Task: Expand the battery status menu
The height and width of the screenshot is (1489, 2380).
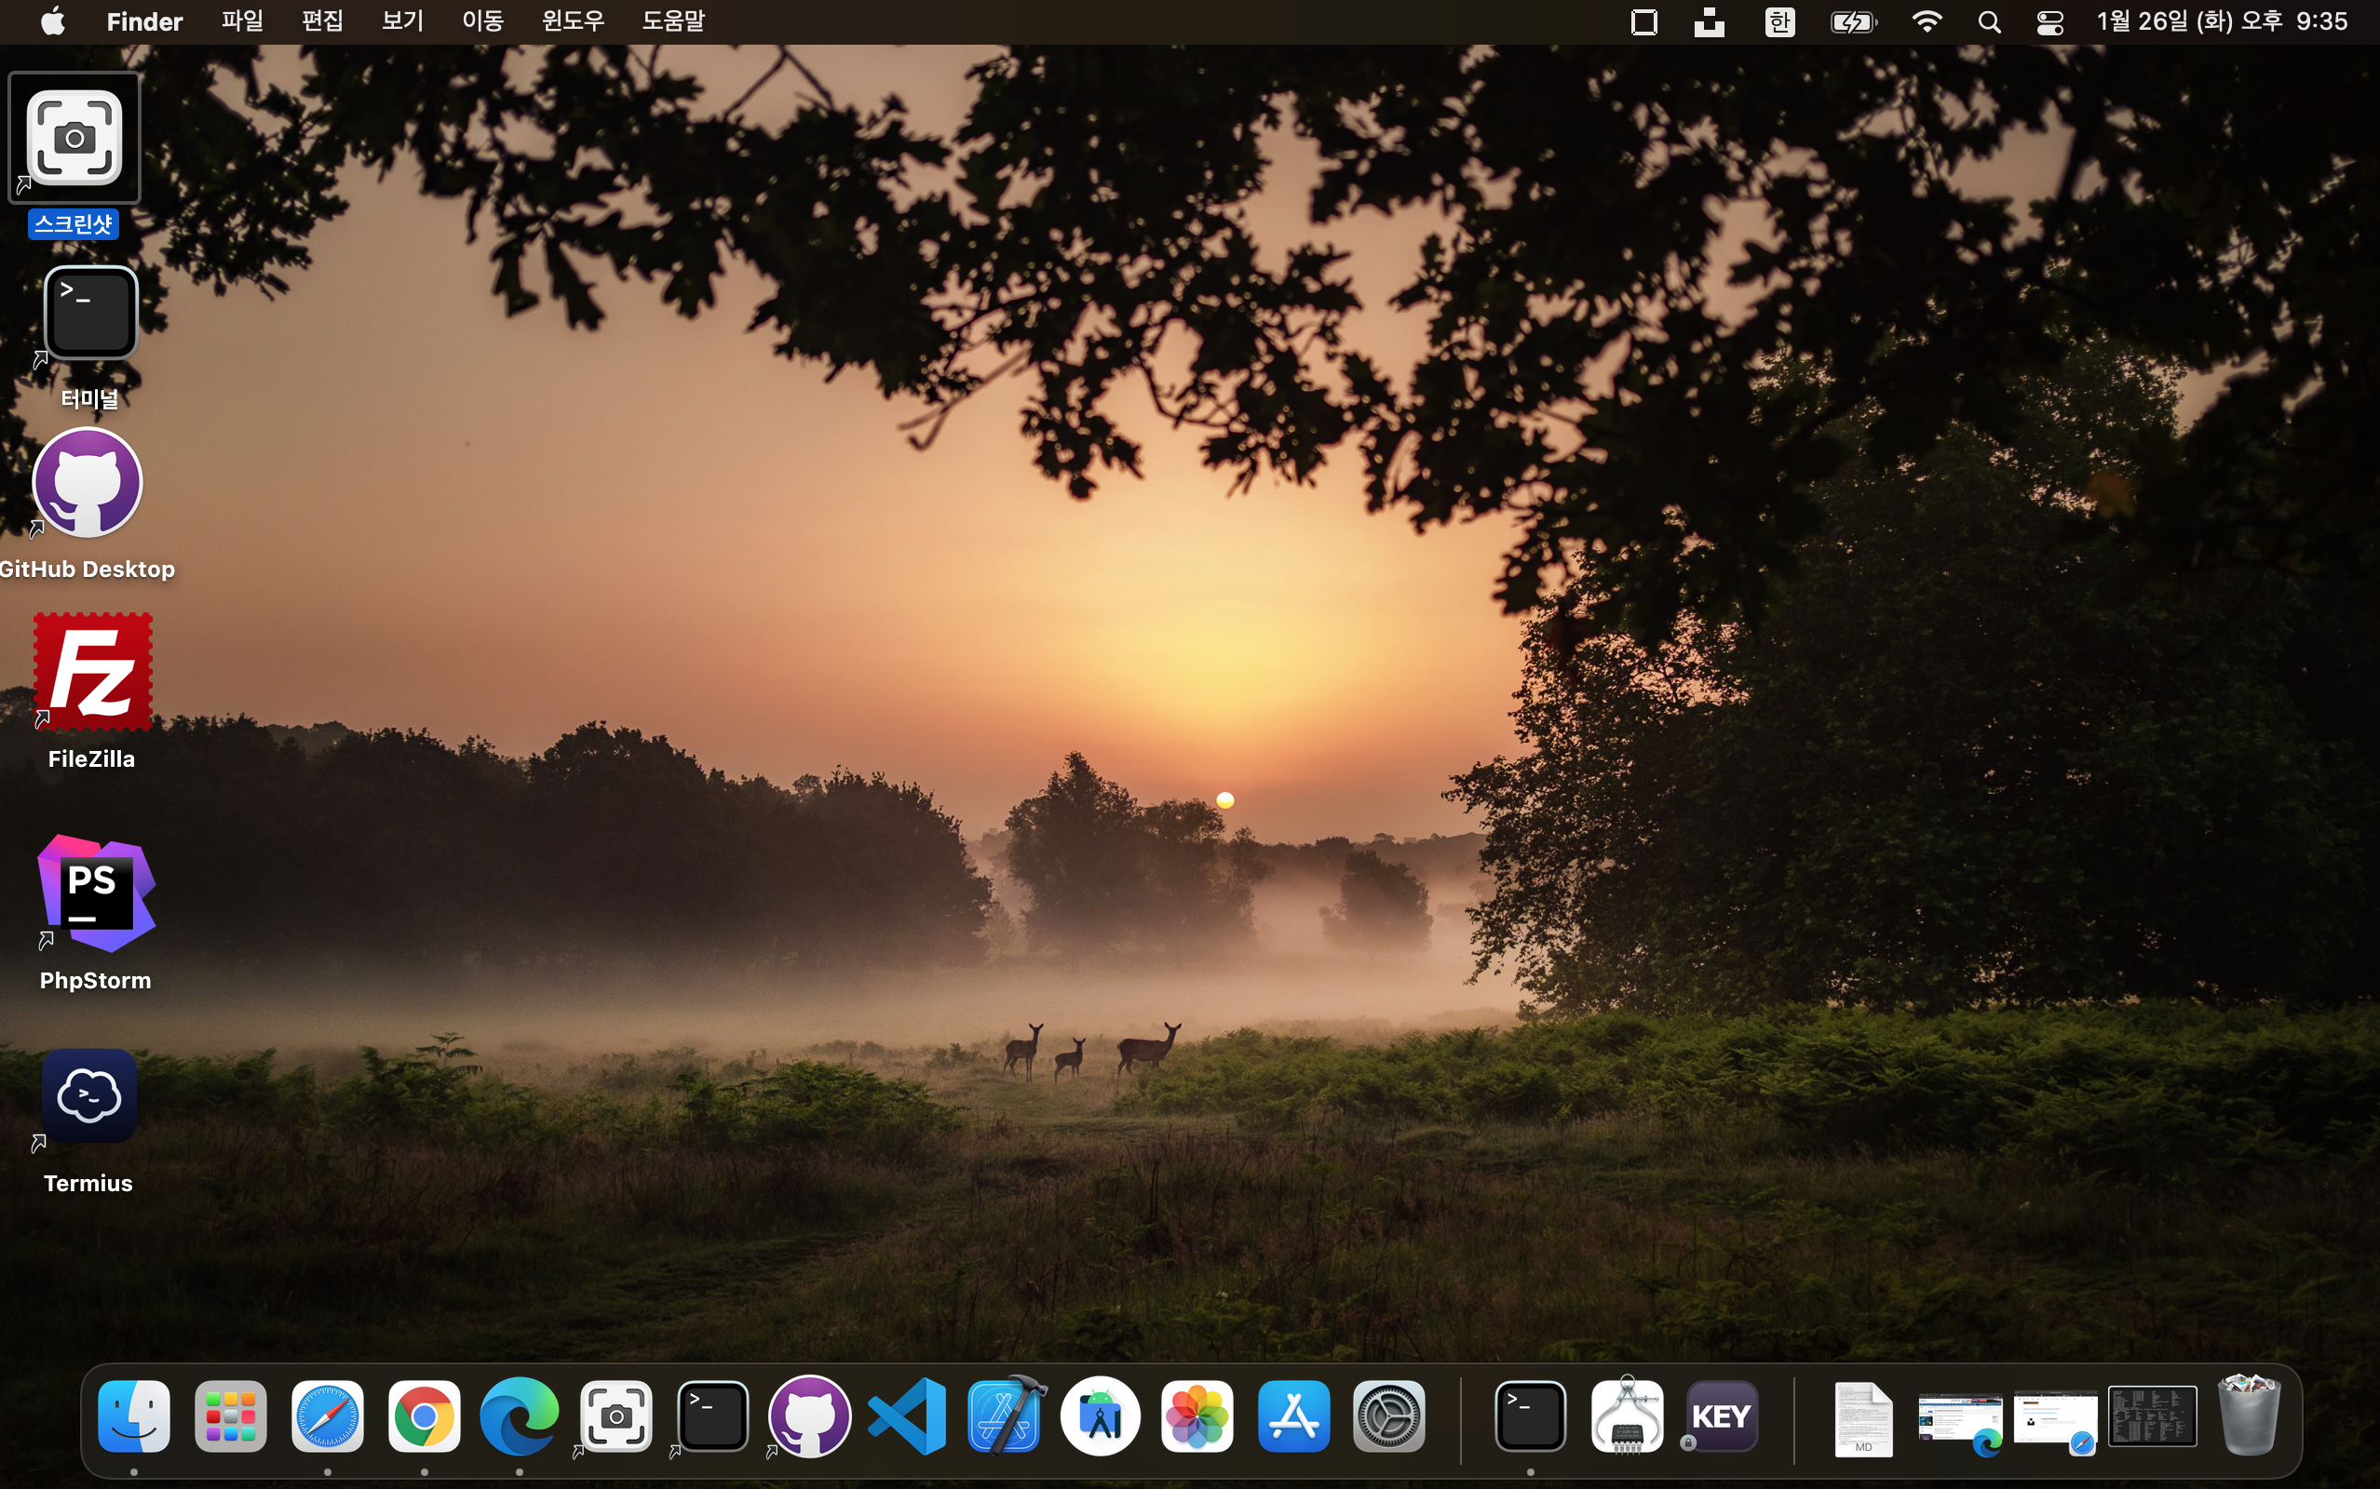Action: tap(1853, 21)
